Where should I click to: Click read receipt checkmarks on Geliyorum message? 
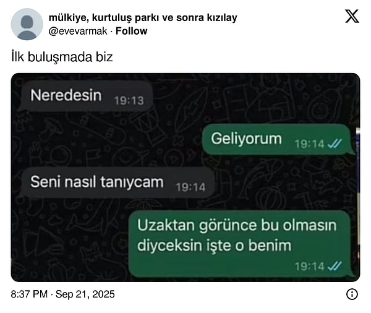[x=335, y=144]
